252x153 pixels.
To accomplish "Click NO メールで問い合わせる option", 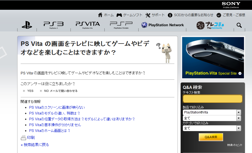I will [61, 91].
